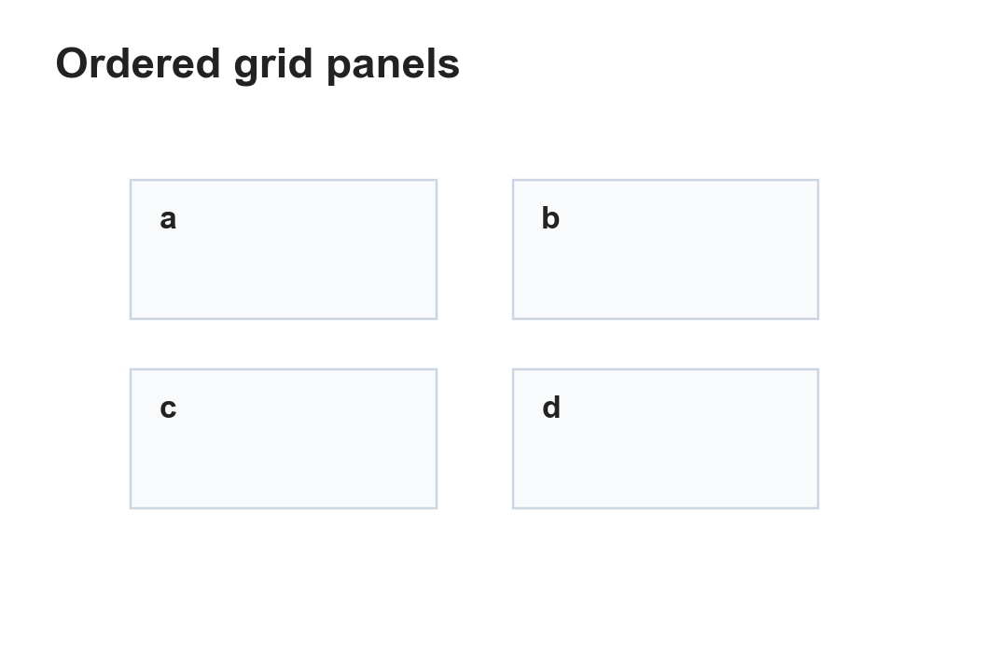Click the Ordered grid panels heading
This screenshot has width=987, height=664.
(x=257, y=64)
